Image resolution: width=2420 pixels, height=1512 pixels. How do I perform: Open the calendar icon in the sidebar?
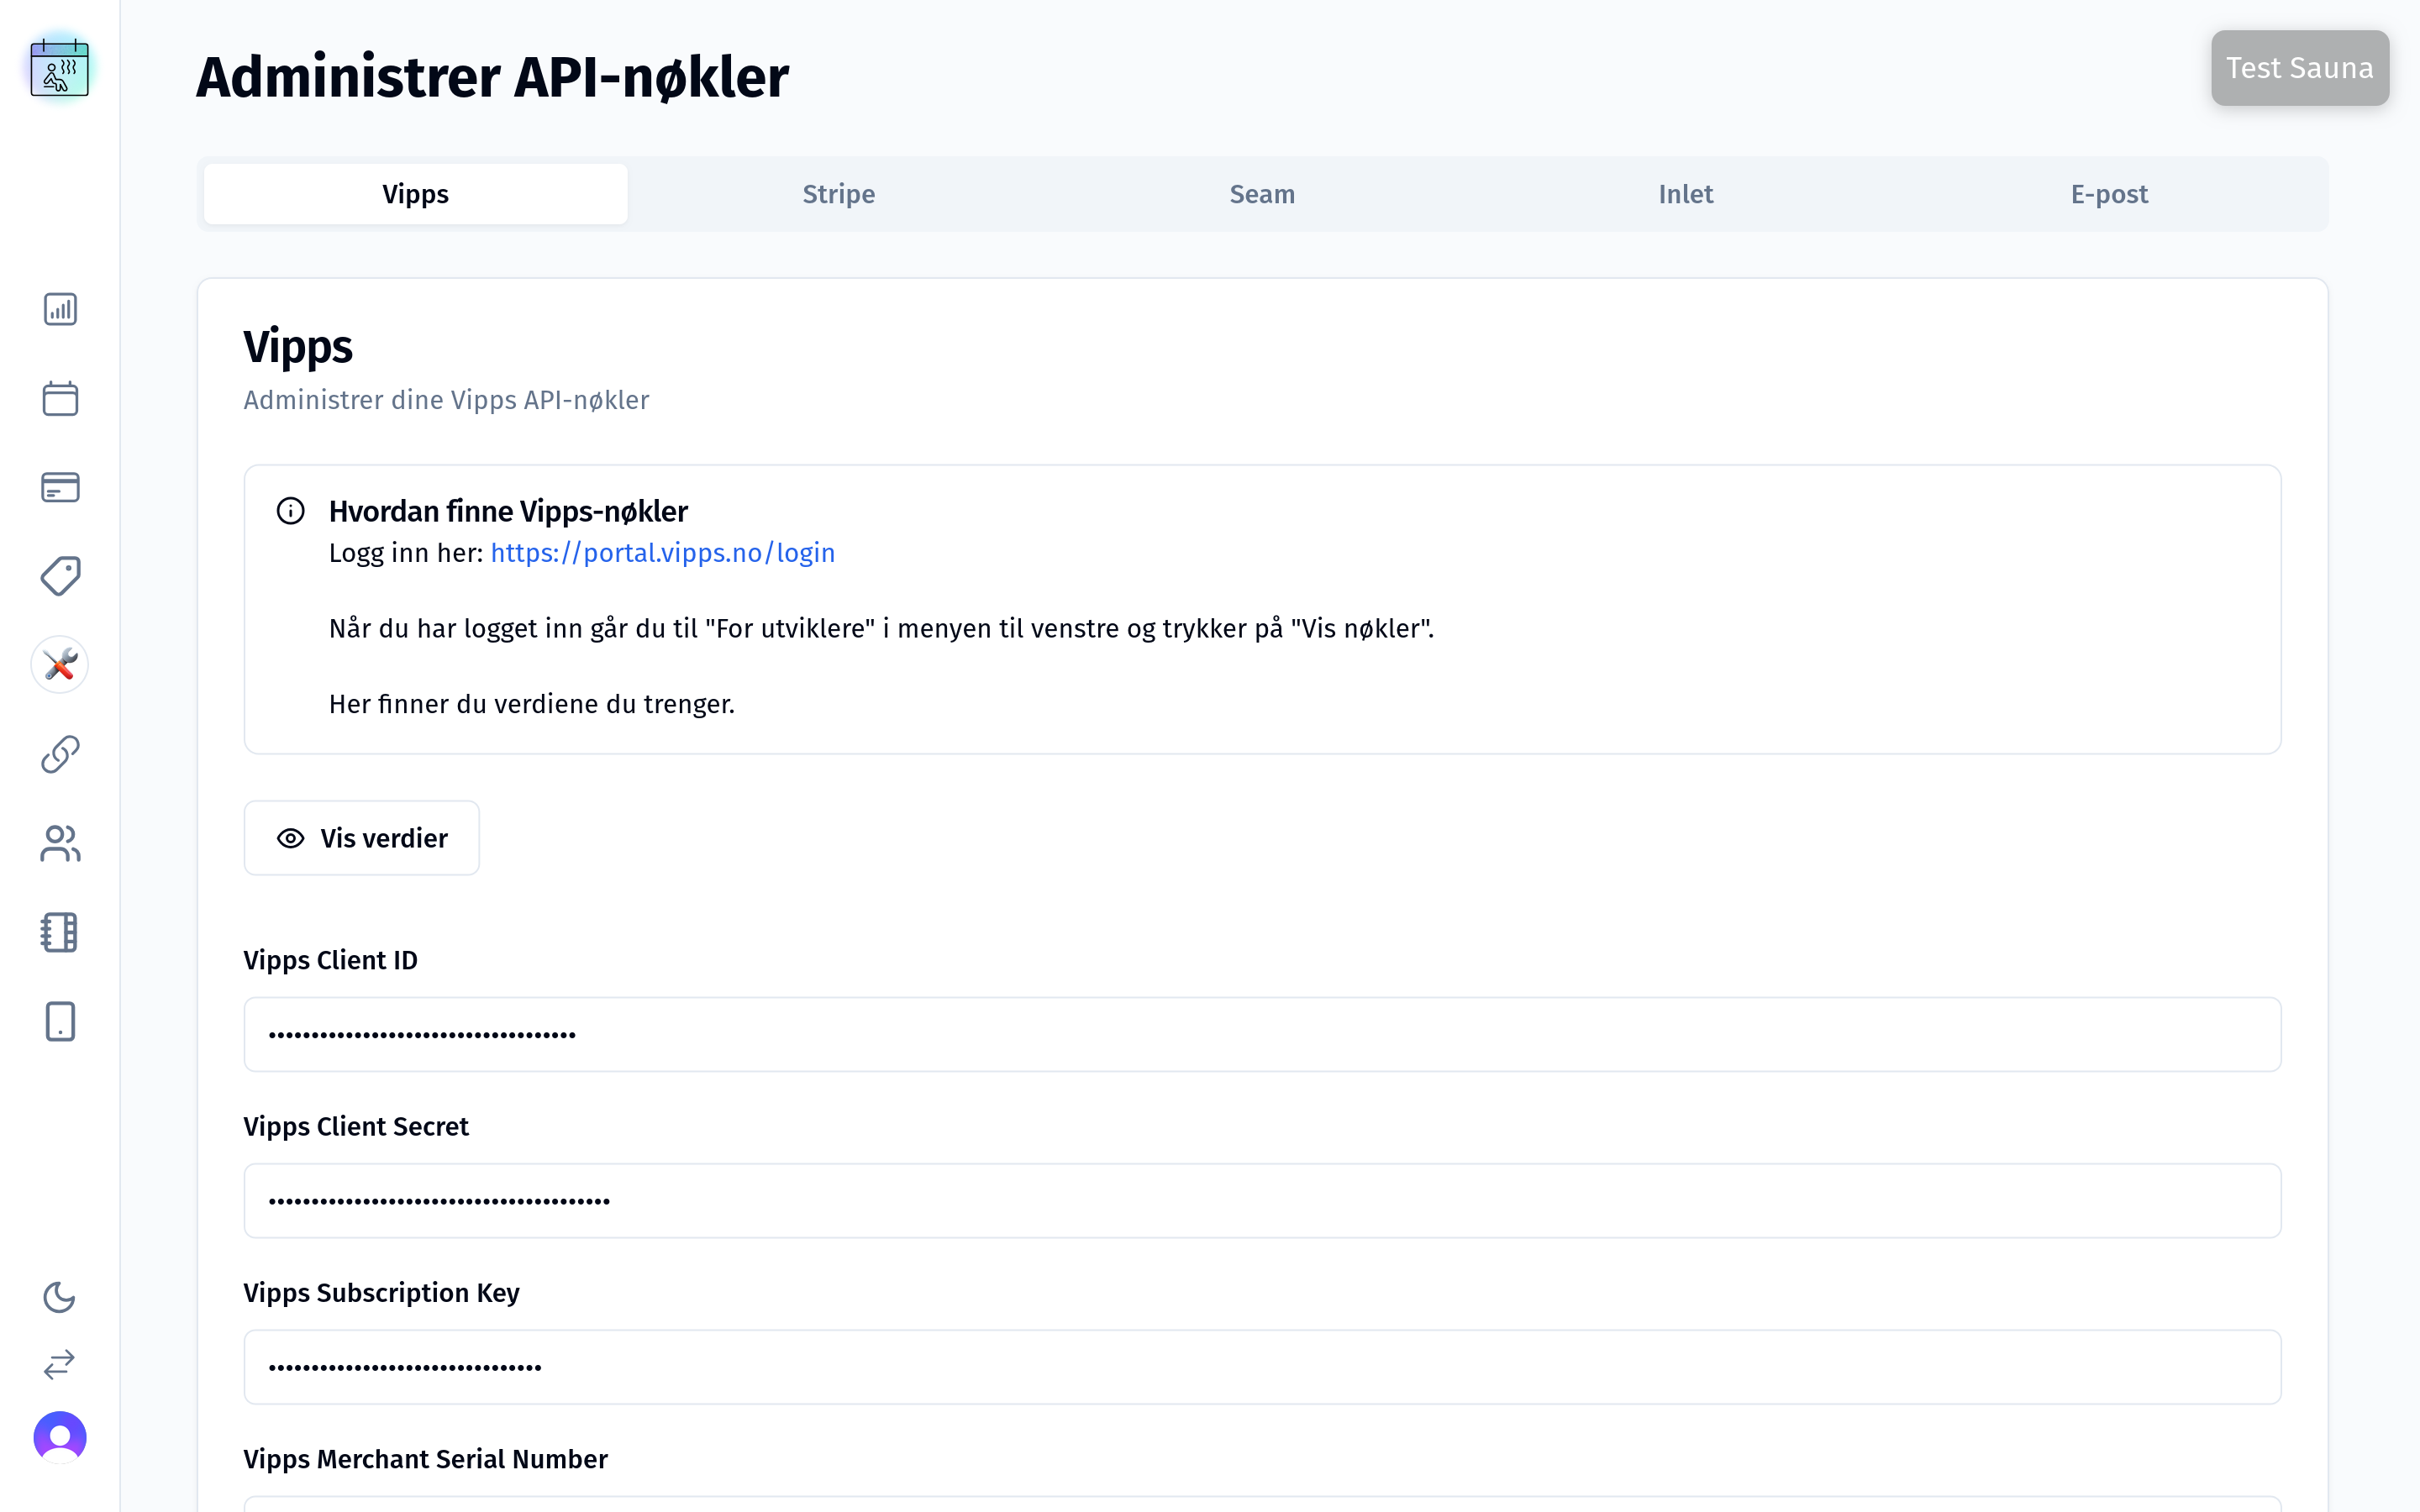click(x=60, y=398)
